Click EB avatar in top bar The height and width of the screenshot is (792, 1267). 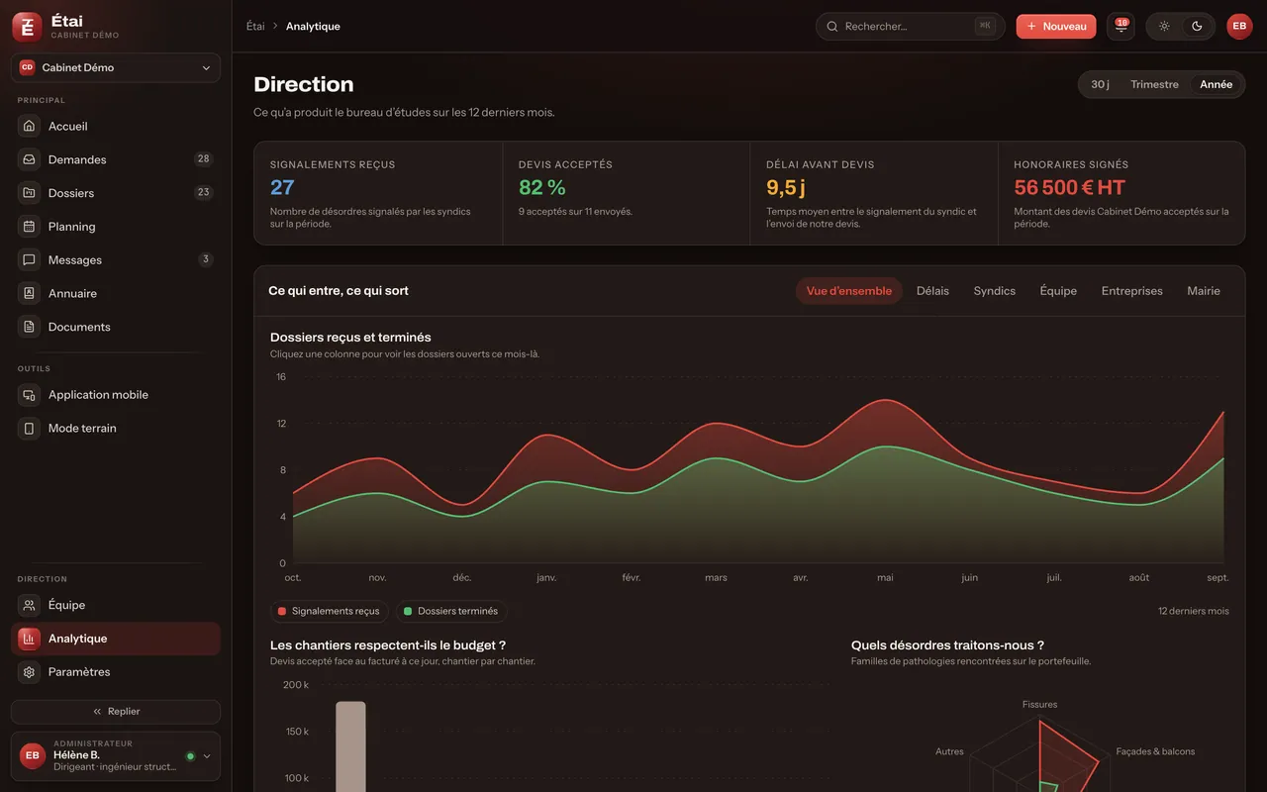coord(1239,27)
